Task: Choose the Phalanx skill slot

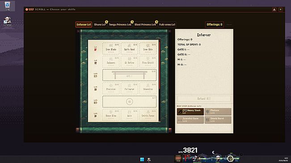Action: pos(218,112)
